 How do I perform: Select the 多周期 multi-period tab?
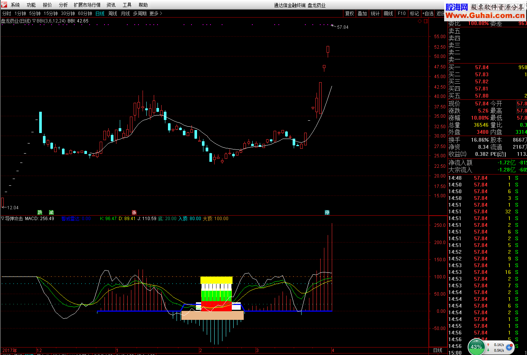pyautogui.click(x=140, y=13)
